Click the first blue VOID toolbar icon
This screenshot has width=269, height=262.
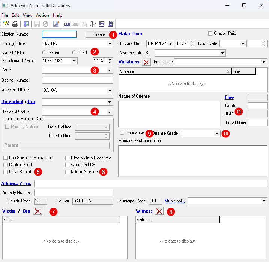click(67, 24)
